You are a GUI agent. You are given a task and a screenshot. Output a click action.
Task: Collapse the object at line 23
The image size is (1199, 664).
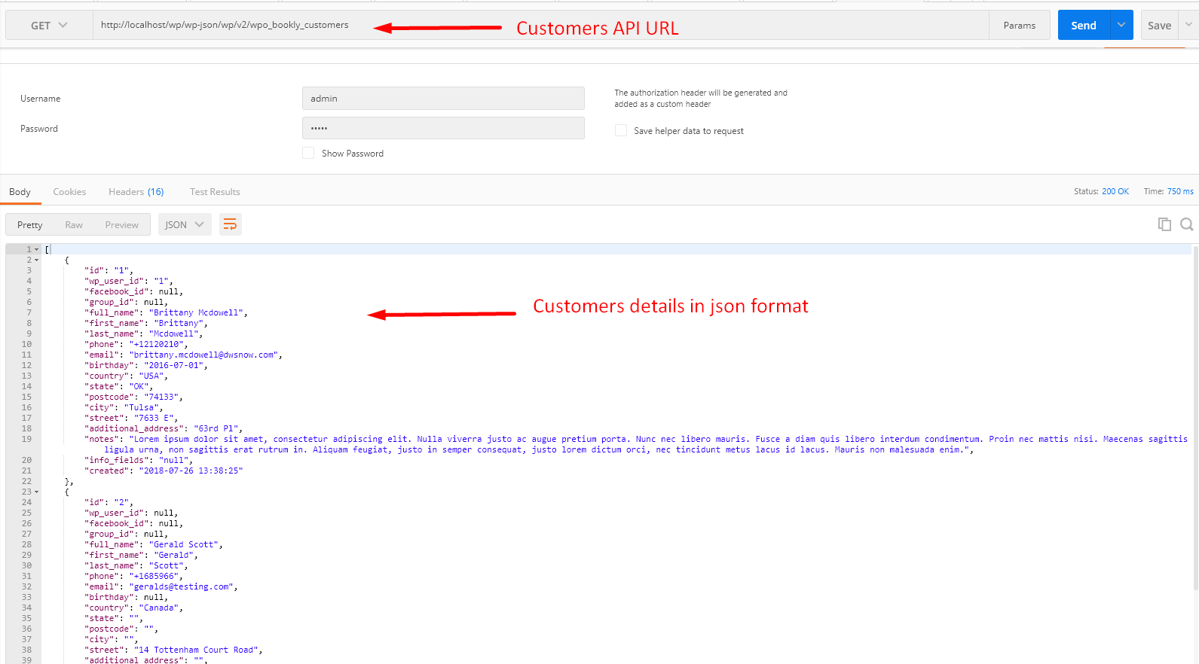pyautogui.click(x=36, y=492)
